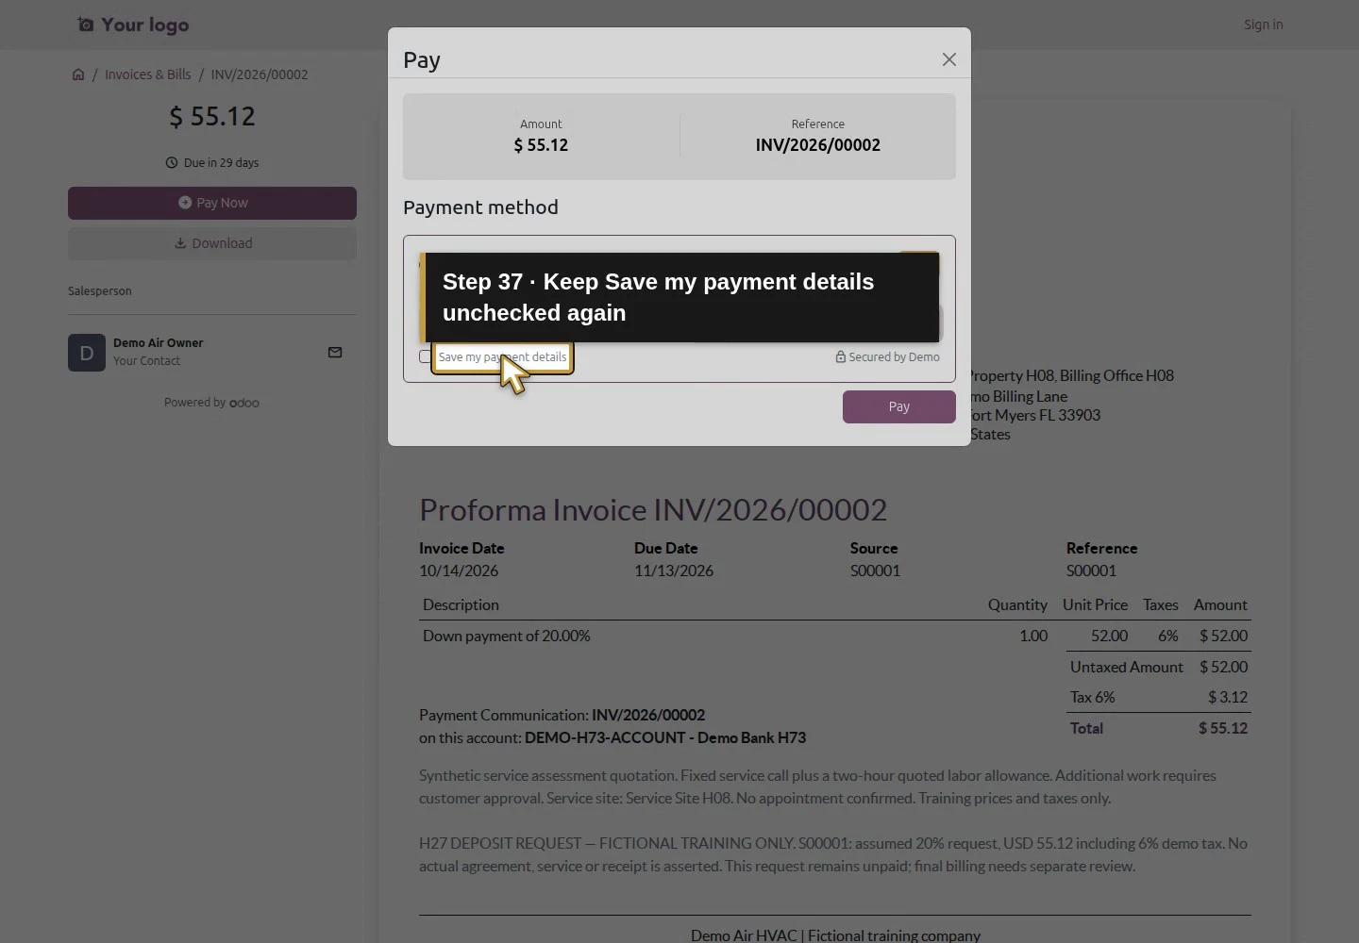Click the Total label in the invoice summary
The width and height of the screenshot is (1359, 943).
[x=1086, y=728]
